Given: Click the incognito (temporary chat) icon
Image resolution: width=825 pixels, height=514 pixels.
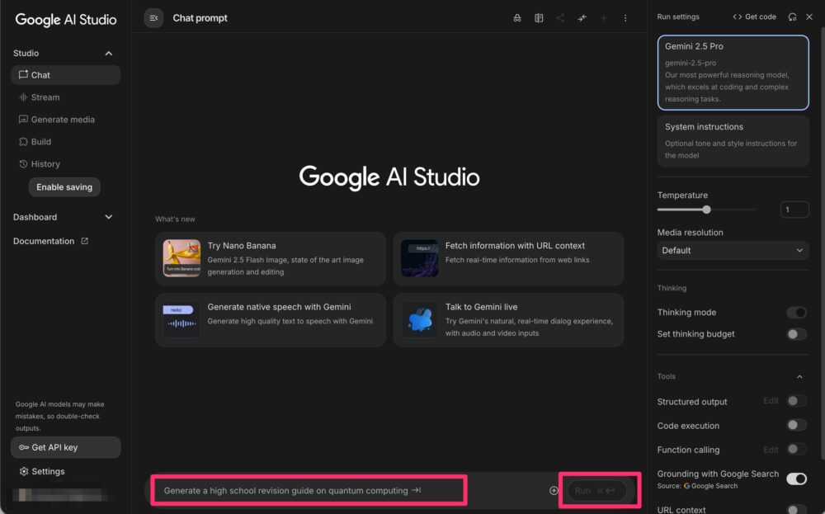Looking at the screenshot, I should 517,18.
